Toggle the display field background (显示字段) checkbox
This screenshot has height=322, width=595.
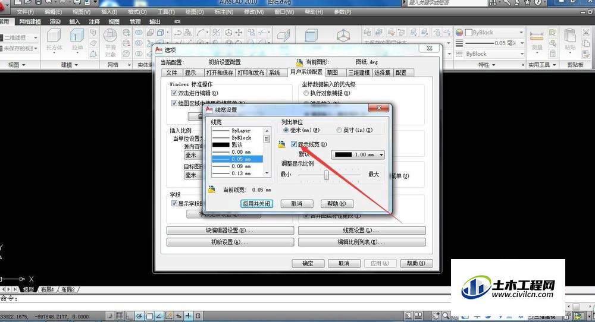[174, 203]
